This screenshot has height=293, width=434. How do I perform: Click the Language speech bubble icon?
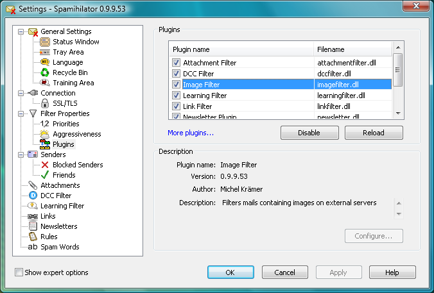pos(45,62)
